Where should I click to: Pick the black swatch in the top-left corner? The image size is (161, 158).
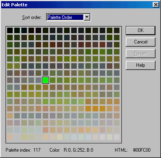tap(10, 30)
